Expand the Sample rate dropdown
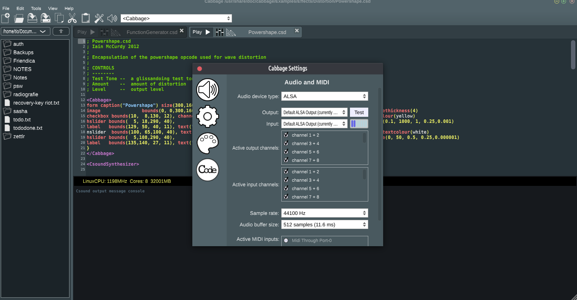The height and width of the screenshot is (300, 577). coord(324,213)
